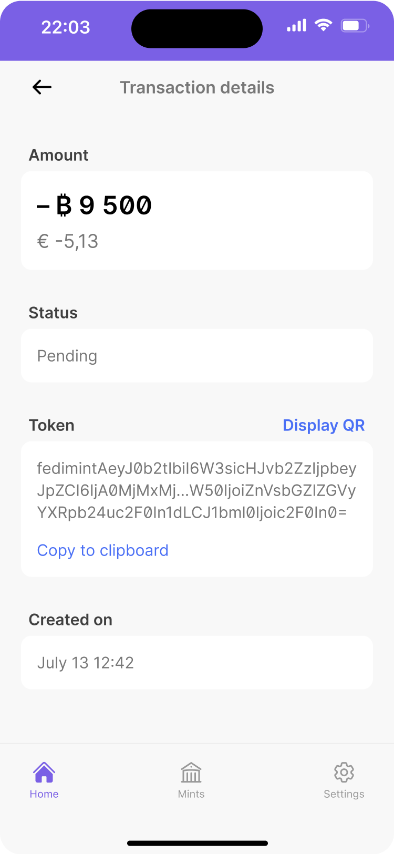
Task: Open the Settings gear icon
Action: tap(344, 773)
